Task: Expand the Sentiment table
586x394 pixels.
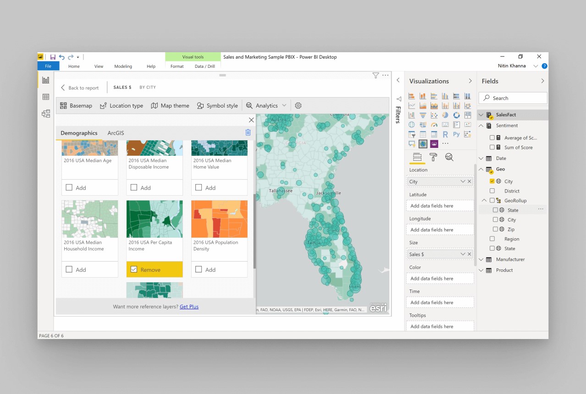Action: (x=481, y=125)
